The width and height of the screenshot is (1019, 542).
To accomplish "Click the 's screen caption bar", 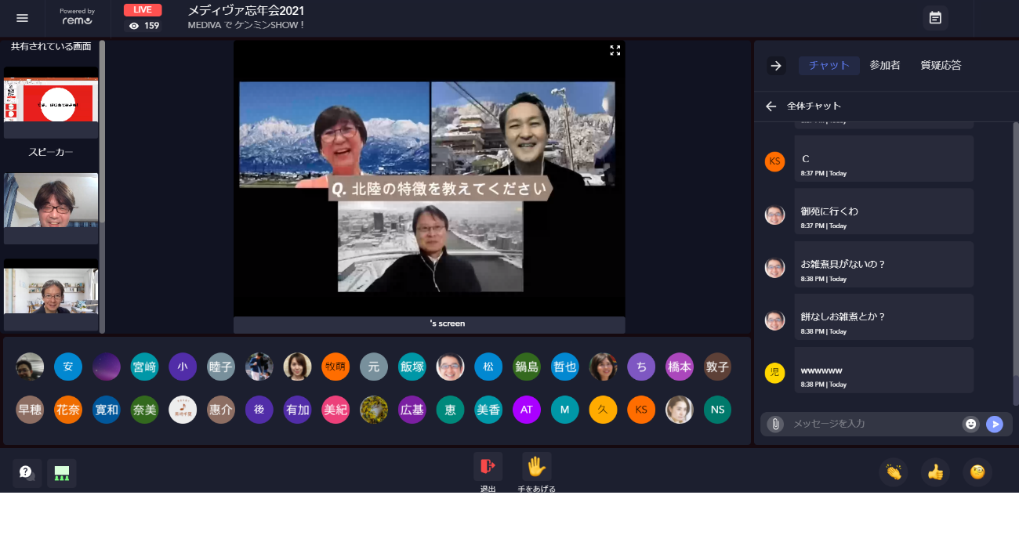I will click(x=430, y=324).
